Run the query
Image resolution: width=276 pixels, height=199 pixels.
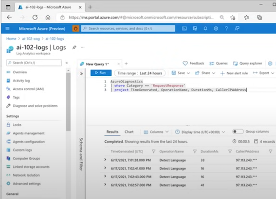101,73
